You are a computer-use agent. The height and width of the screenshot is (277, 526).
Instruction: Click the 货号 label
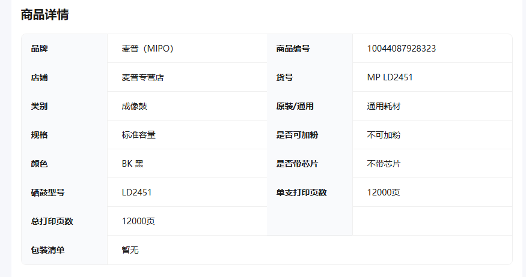[x=284, y=77]
